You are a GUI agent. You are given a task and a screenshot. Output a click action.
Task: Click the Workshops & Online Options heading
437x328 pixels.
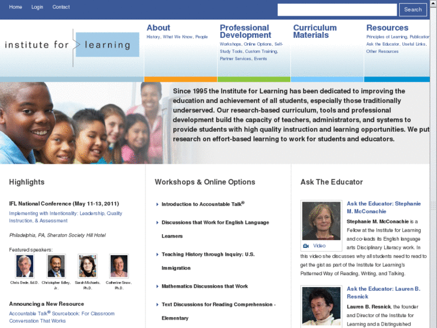205,182
